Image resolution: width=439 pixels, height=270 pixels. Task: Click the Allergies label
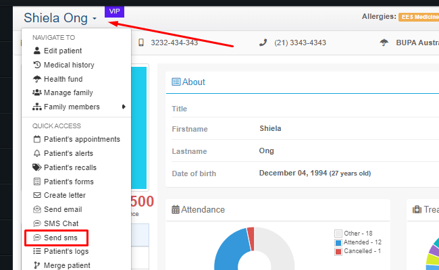[x=379, y=16]
